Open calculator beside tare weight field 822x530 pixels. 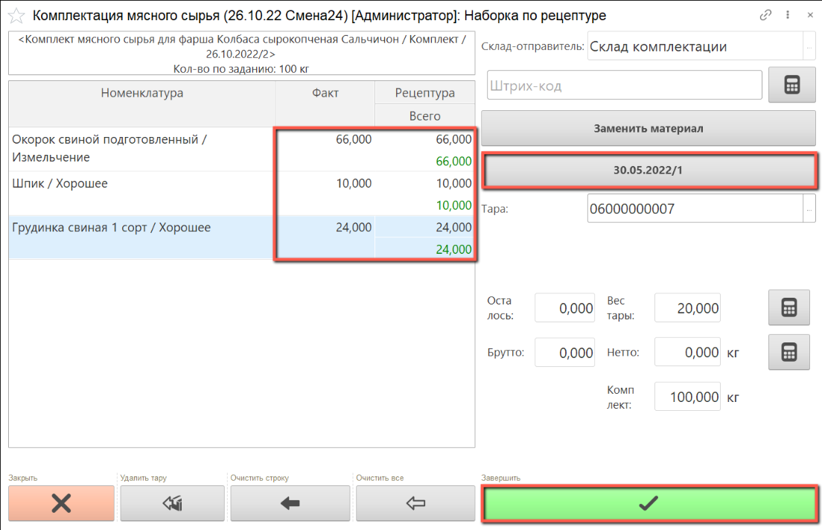788,308
